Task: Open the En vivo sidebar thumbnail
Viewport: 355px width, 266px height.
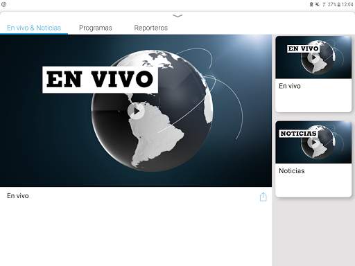Action: pyautogui.click(x=313, y=57)
